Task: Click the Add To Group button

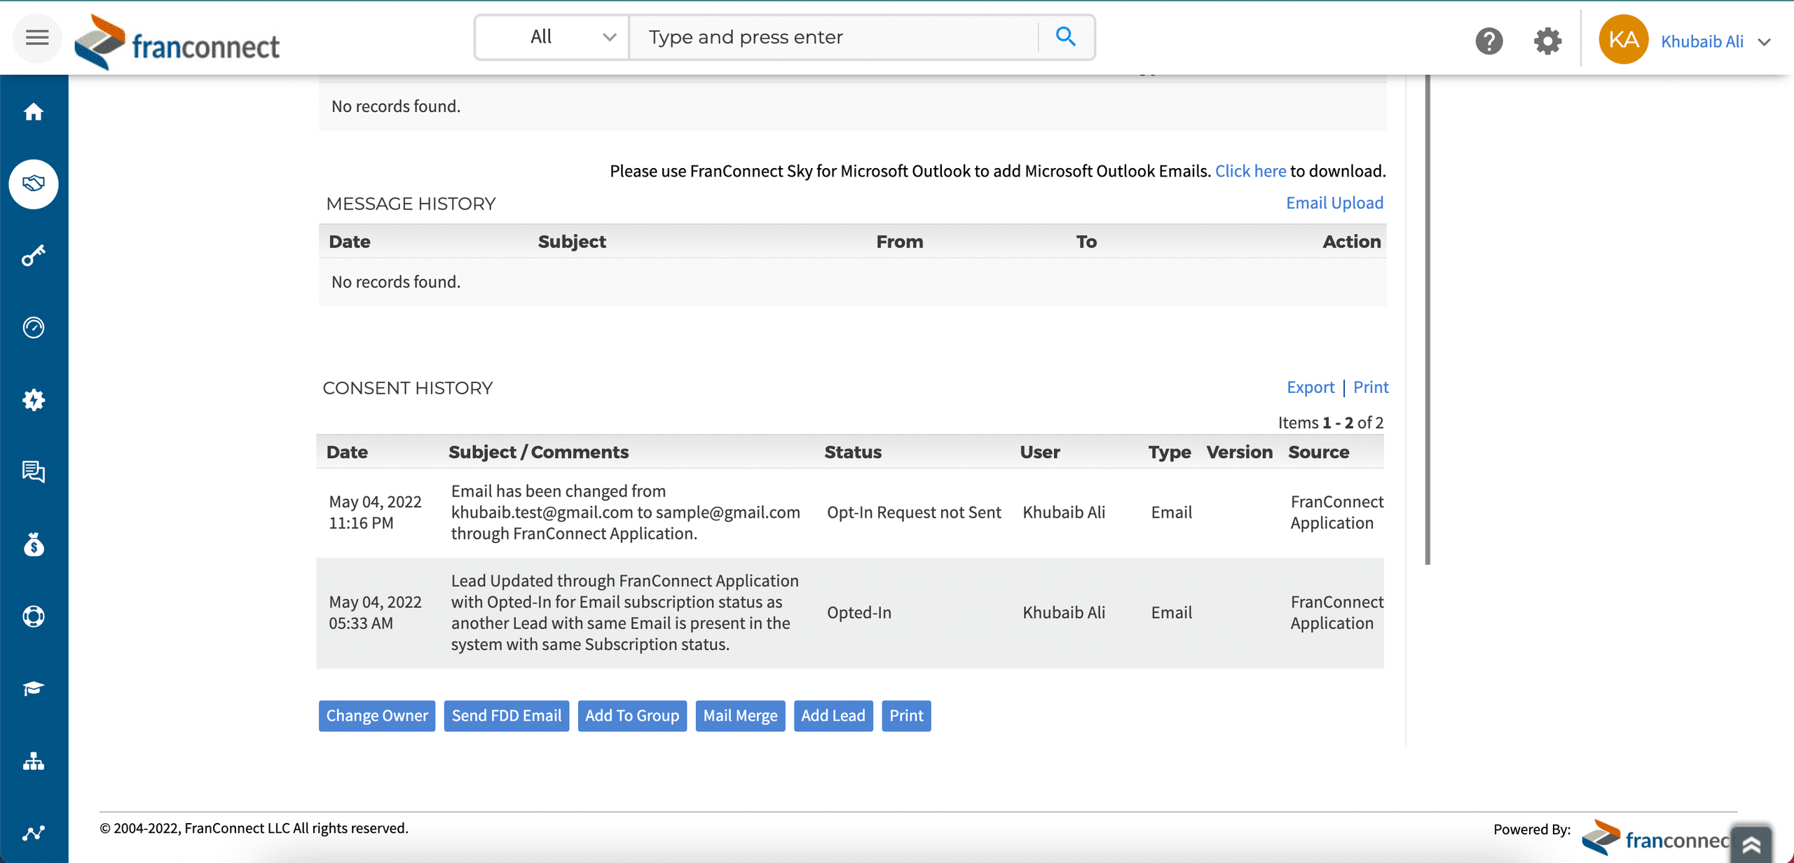Action: tap(632, 715)
